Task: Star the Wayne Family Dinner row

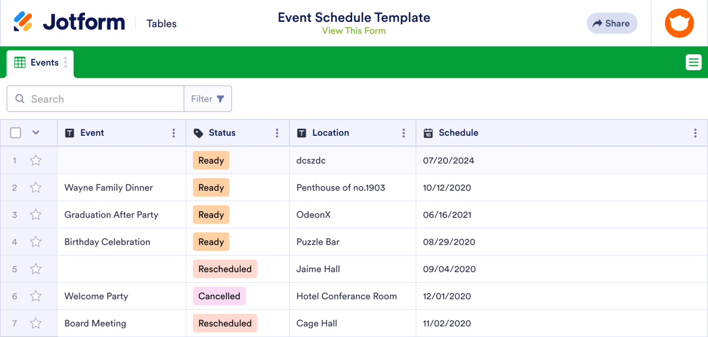Action: tap(36, 188)
